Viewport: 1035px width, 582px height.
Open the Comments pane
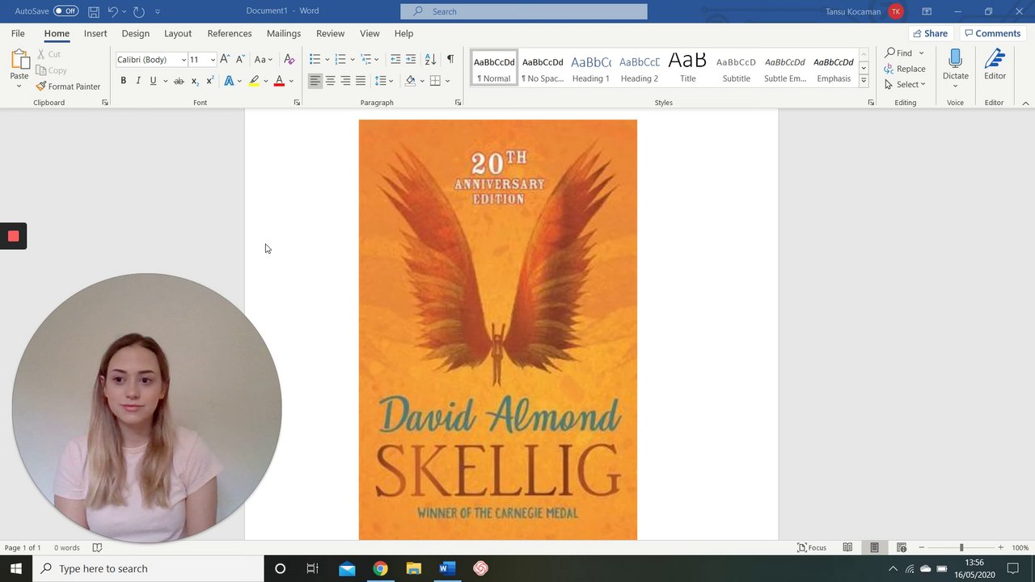(x=992, y=33)
